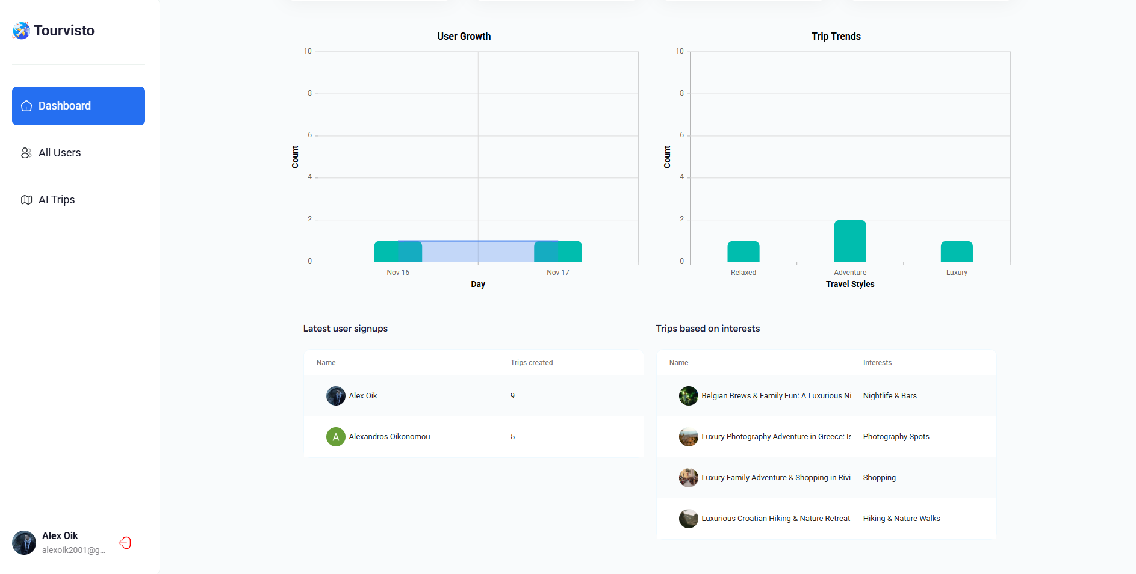Image resolution: width=1136 pixels, height=574 pixels.
Task: Click Alex Oik's avatar in signups table
Action: 335,396
